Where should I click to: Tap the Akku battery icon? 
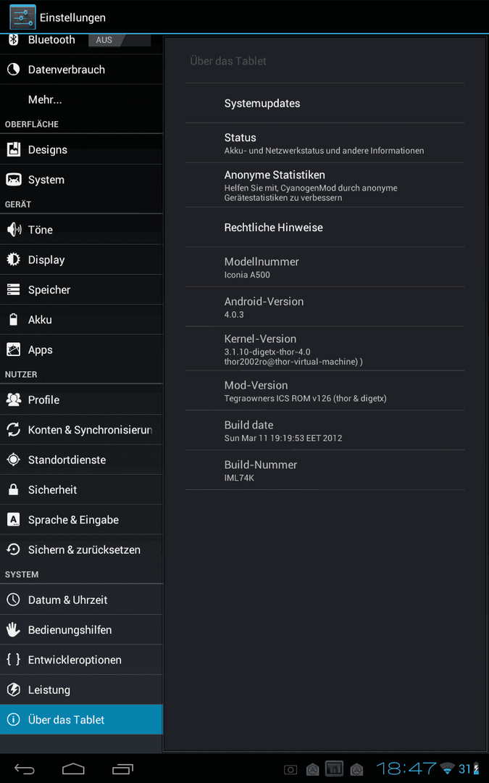tap(14, 320)
